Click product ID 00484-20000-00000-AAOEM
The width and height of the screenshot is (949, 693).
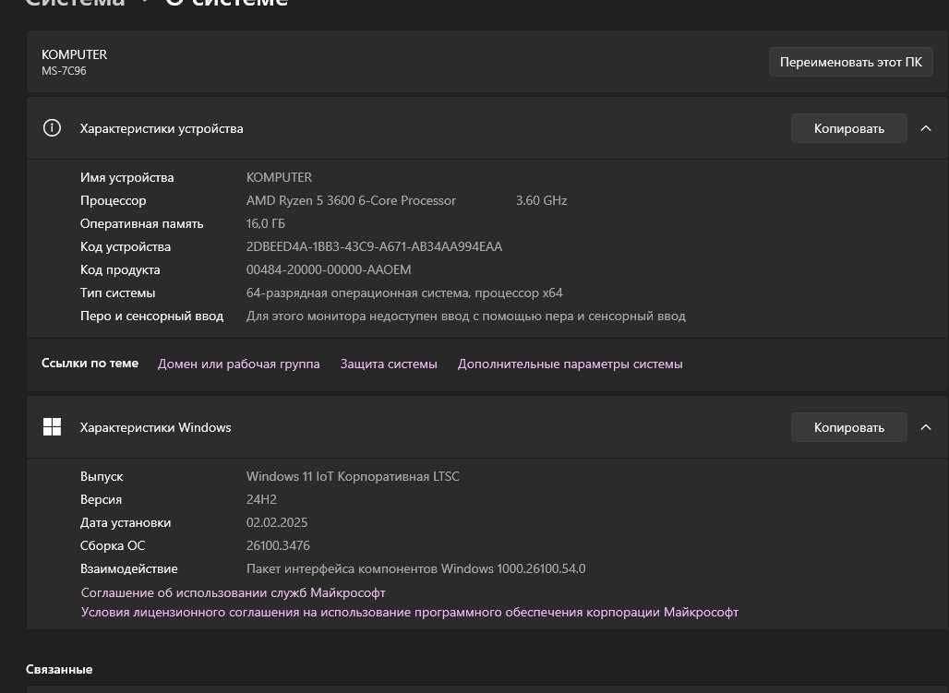[x=329, y=269]
